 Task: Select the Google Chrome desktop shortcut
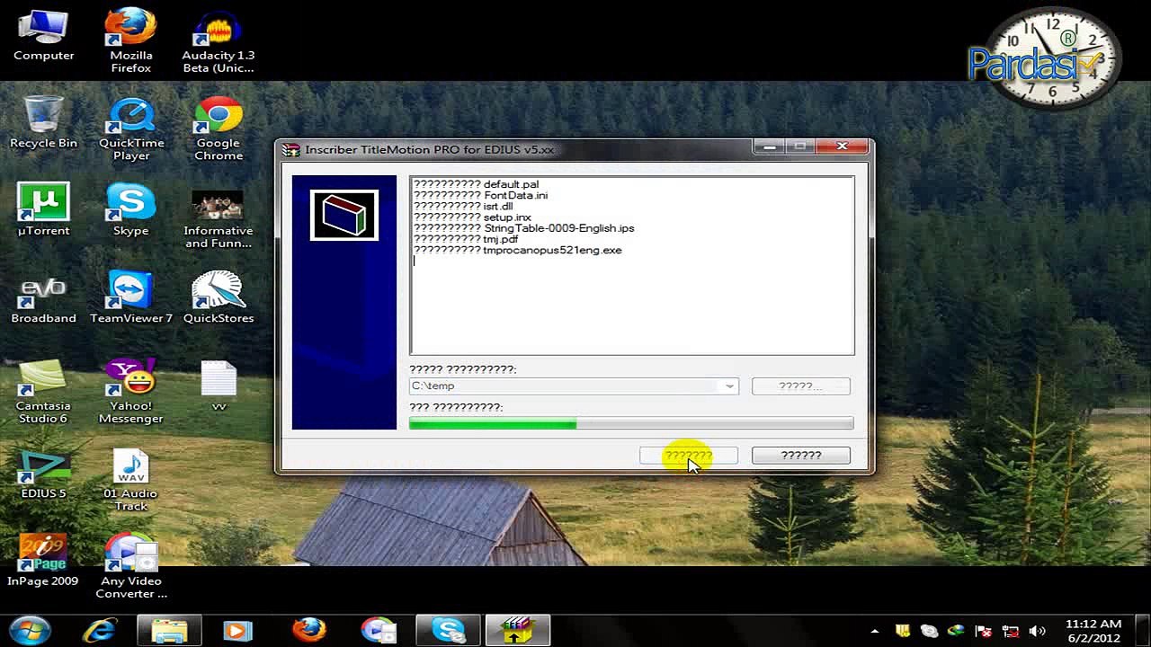218,129
